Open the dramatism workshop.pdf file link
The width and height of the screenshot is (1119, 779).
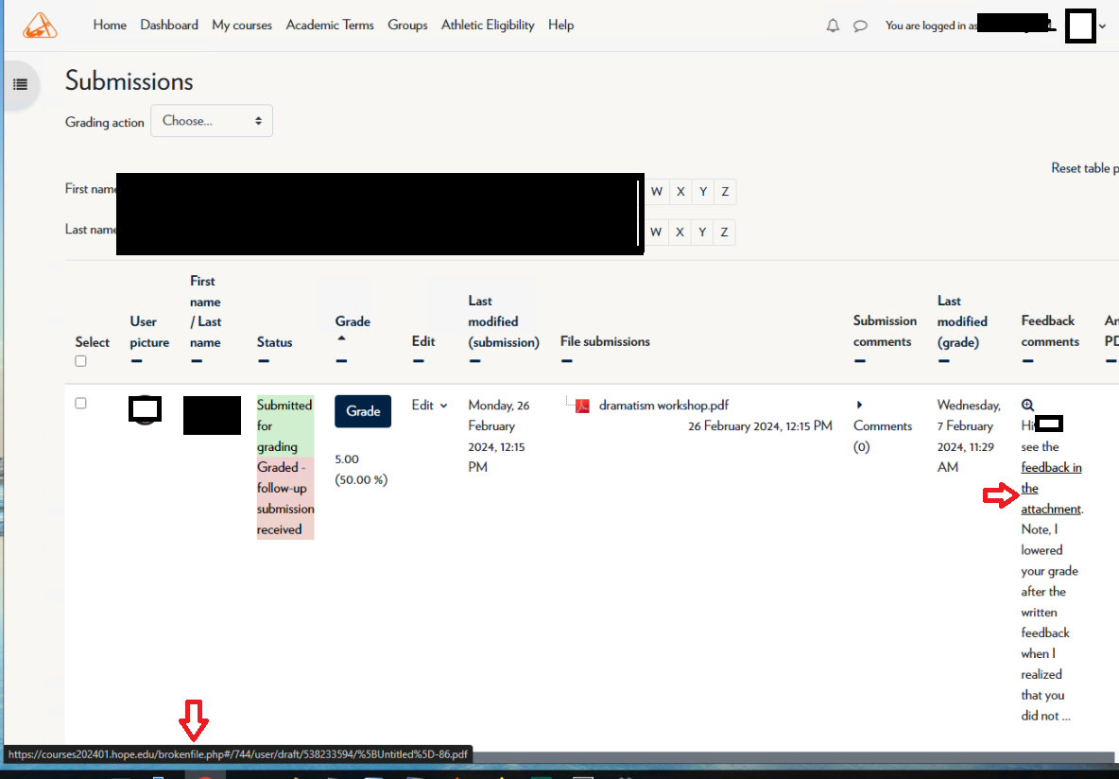[x=663, y=406]
